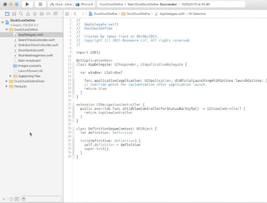This screenshot has width=267, height=203.
Task: Expand the Products group
Action: [x=6, y=86]
